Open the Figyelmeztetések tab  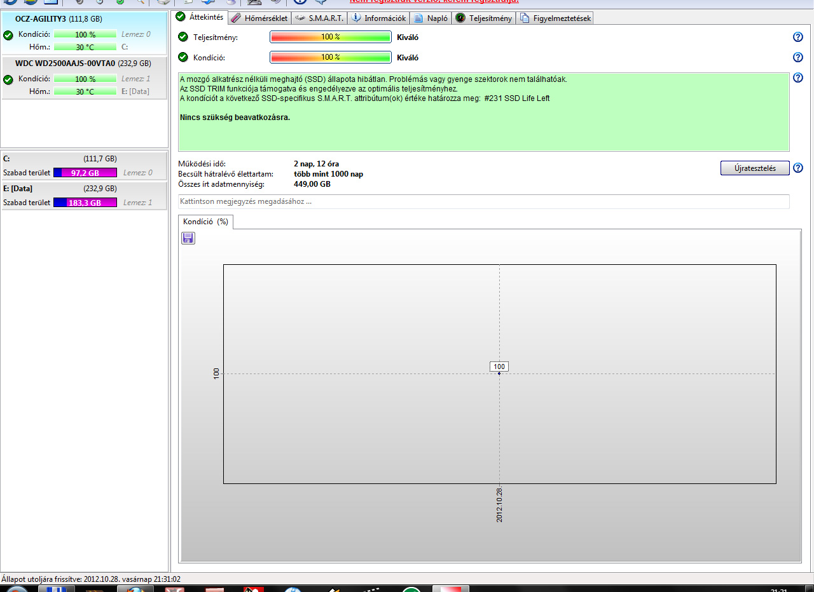pos(555,18)
